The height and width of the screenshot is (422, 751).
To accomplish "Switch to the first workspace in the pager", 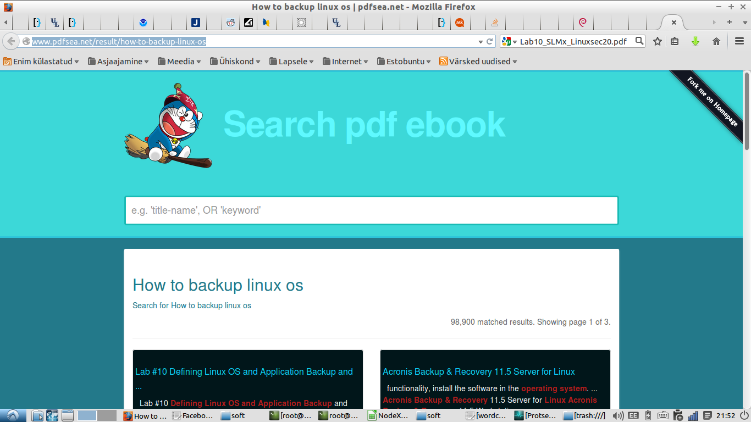I will click(x=87, y=416).
